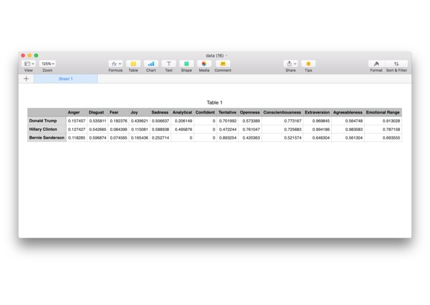This screenshot has height=305, width=430.
Task: Click cell with value 0.495876
Action: 183,130
